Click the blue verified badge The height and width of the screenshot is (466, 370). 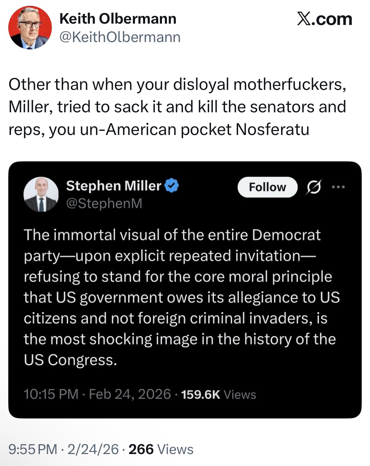(172, 185)
